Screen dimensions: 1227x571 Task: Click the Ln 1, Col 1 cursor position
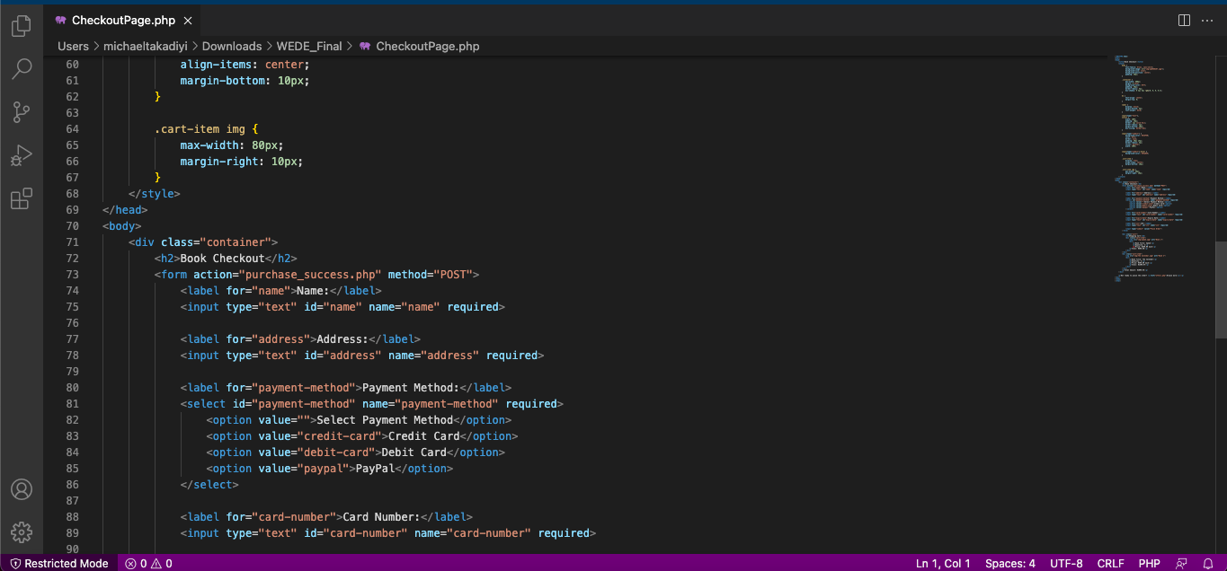943,563
